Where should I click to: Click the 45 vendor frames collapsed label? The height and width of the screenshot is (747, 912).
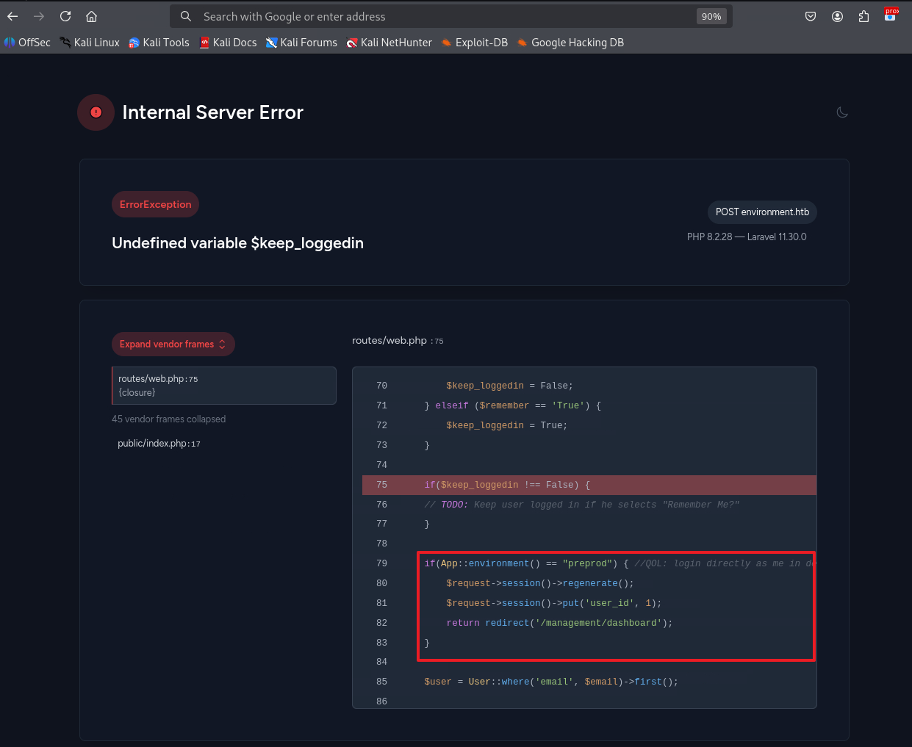point(168,419)
